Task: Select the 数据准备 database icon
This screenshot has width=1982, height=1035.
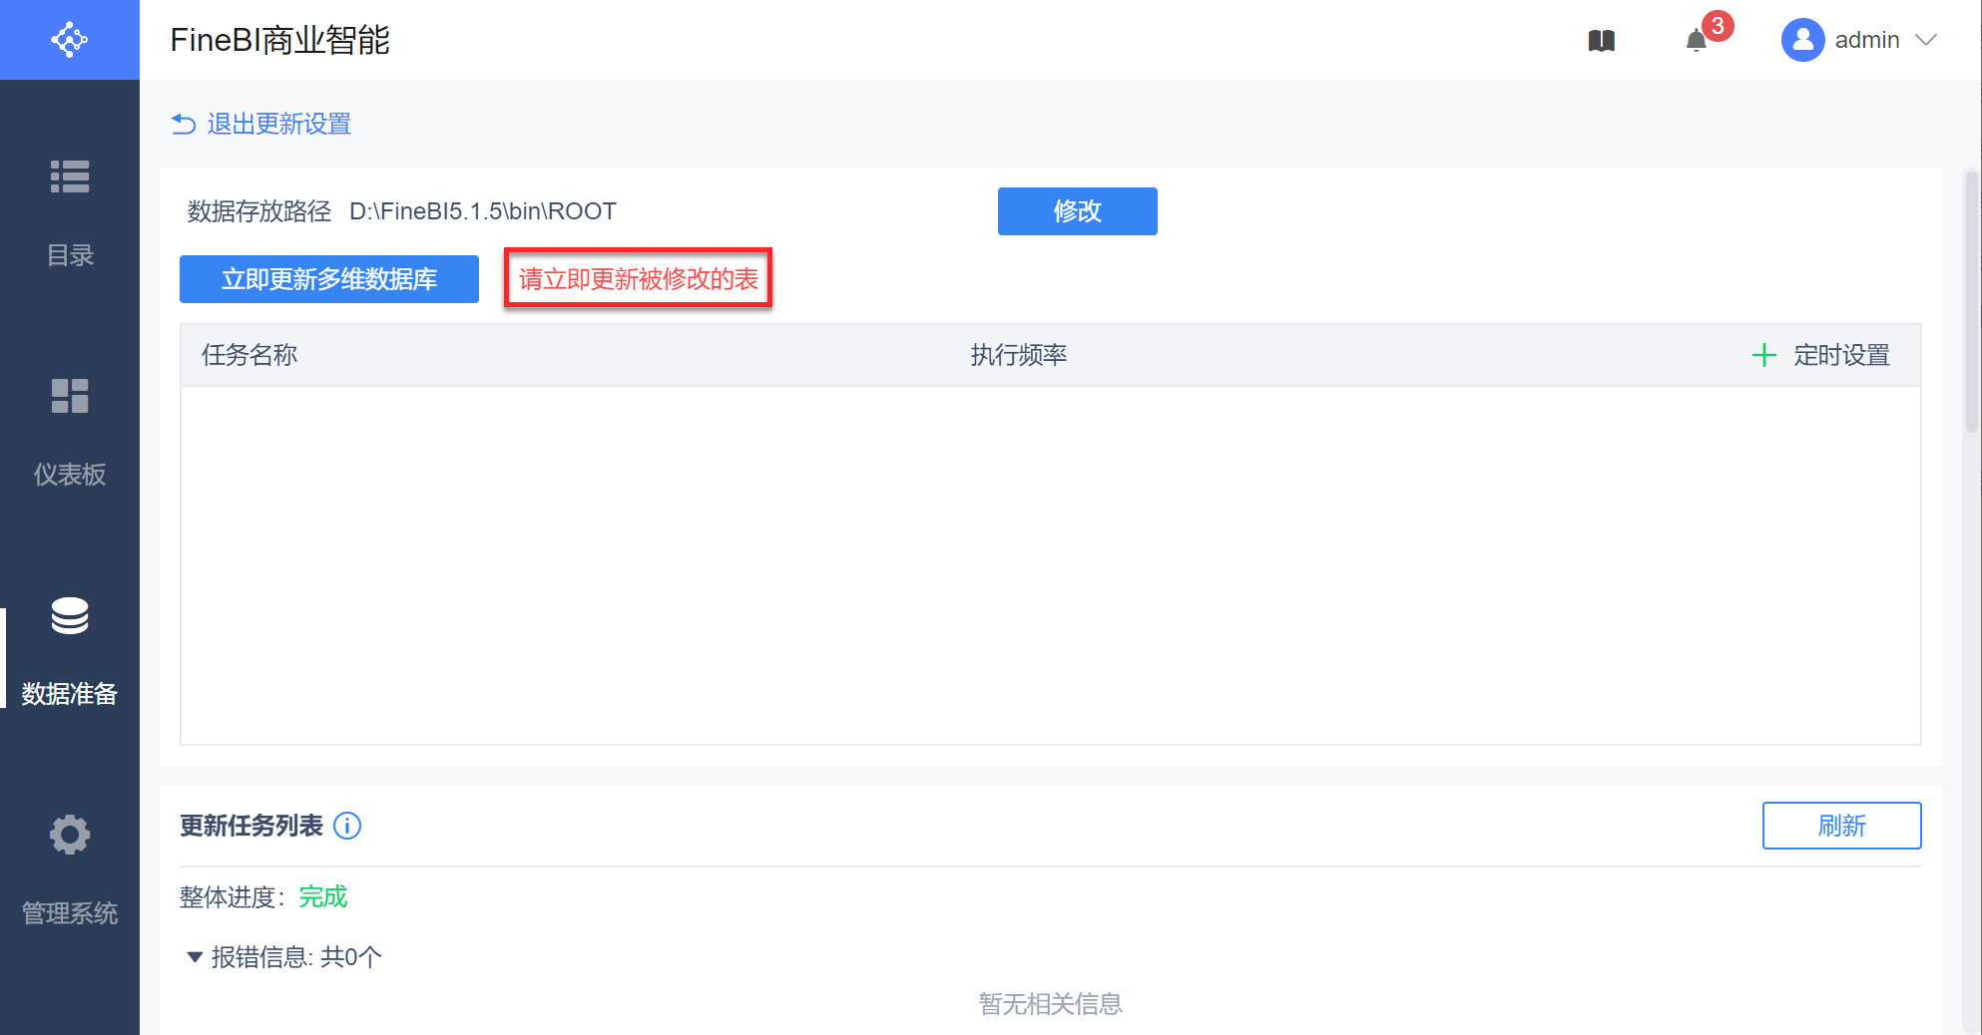Action: pyautogui.click(x=70, y=615)
